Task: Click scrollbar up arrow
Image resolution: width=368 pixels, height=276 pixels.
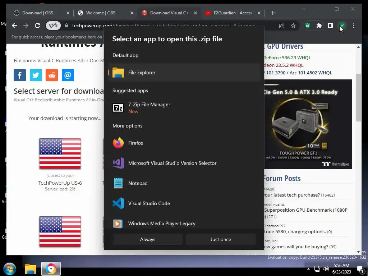Action: tap(358, 47)
